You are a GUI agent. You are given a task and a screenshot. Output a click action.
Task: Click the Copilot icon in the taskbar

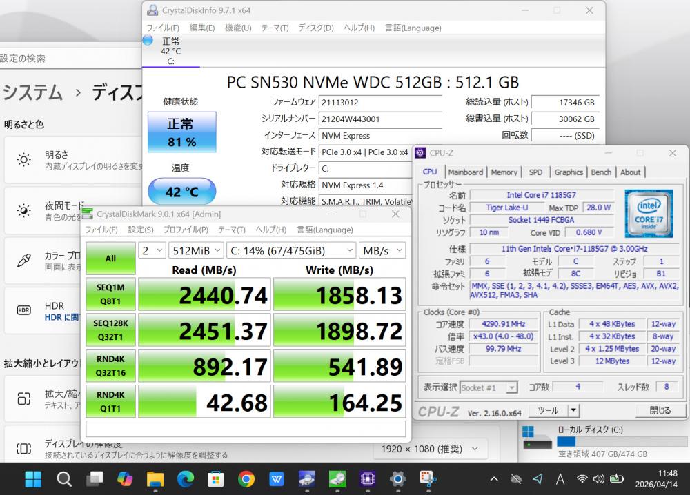[125, 478]
